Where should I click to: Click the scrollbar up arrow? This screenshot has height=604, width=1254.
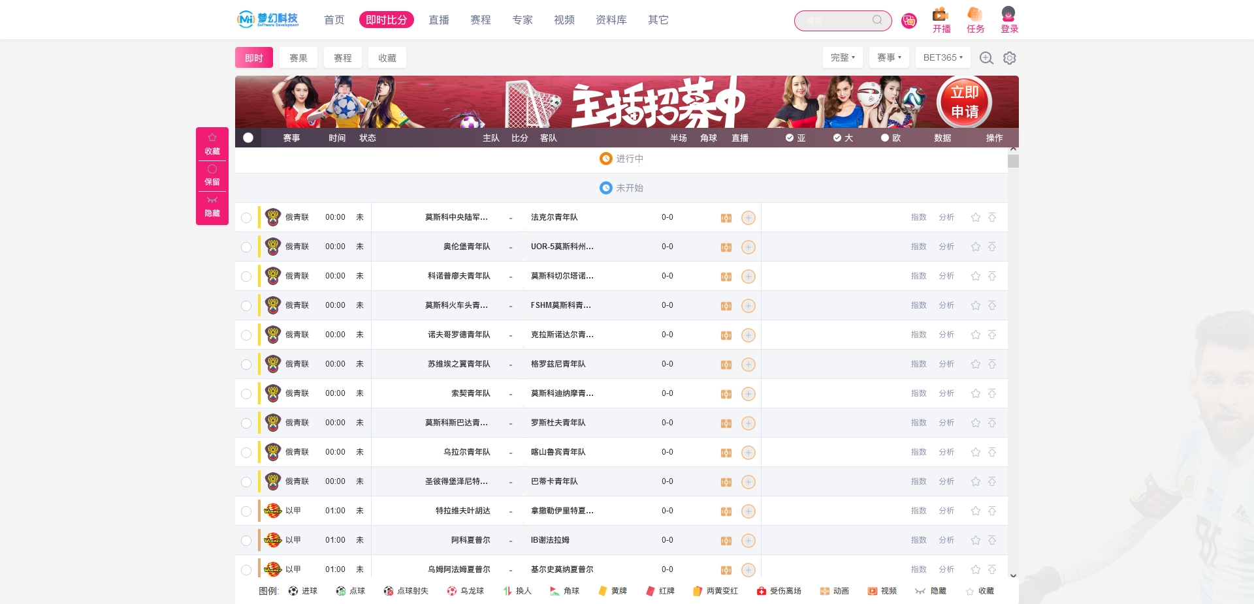1013,149
